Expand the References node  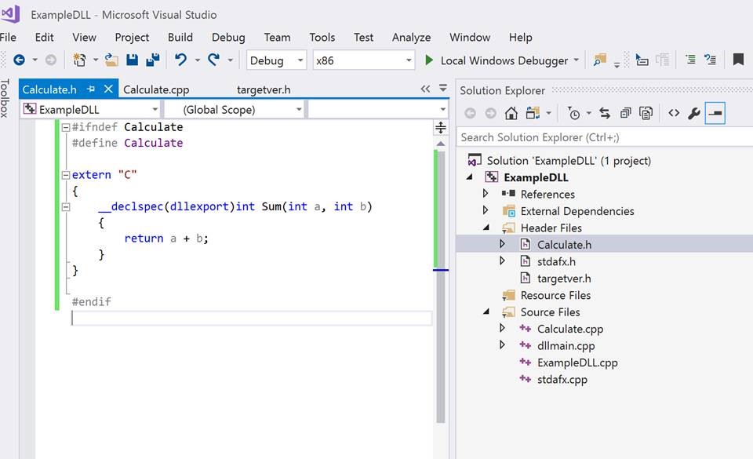(x=486, y=194)
